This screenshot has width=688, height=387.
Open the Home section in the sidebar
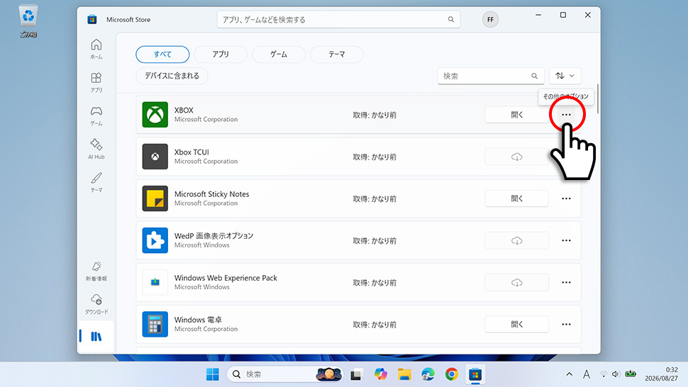tap(96, 49)
